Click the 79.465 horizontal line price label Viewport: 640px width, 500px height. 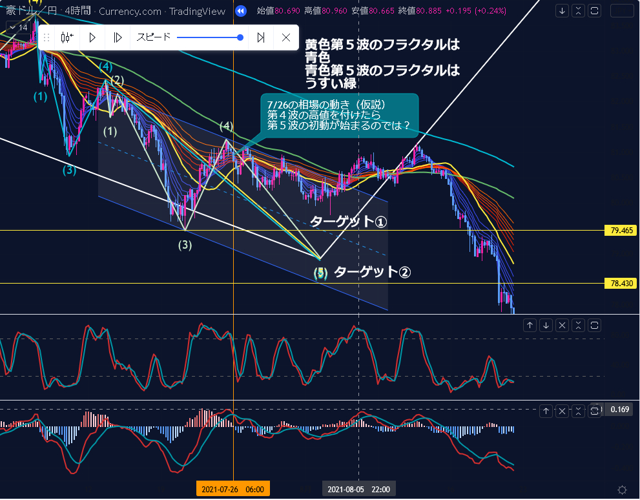(621, 230)
